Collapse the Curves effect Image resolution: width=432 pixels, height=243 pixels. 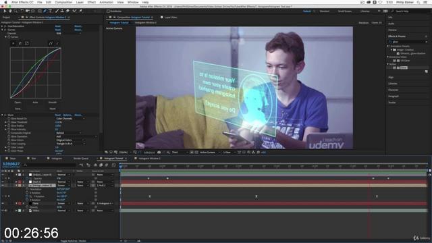pos(2,30)
